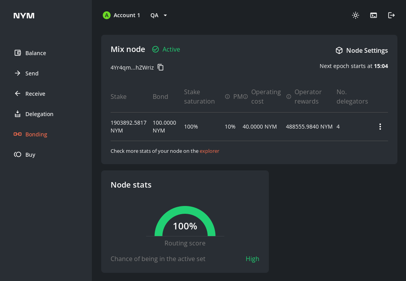Select Bonding in the sidebar
Viewport: 406px width, 281px height.
36,134
